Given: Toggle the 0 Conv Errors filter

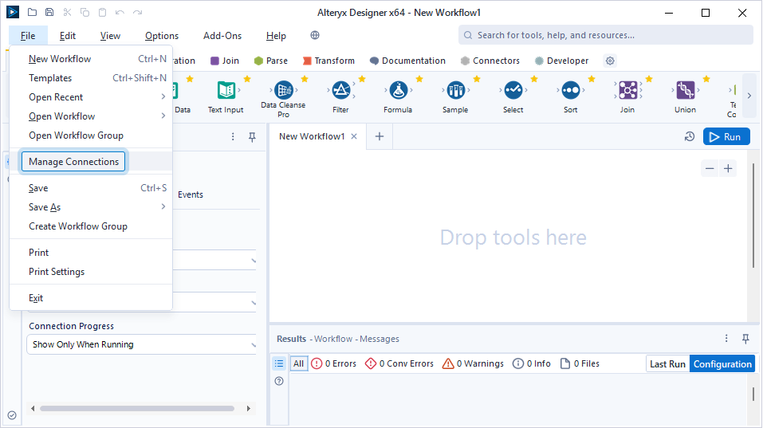Looking at the screenshot, I should click(399, 363).
